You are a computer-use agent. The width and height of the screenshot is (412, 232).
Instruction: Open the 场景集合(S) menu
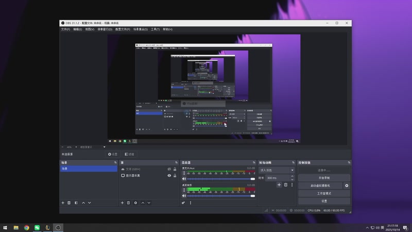(140, 29)
